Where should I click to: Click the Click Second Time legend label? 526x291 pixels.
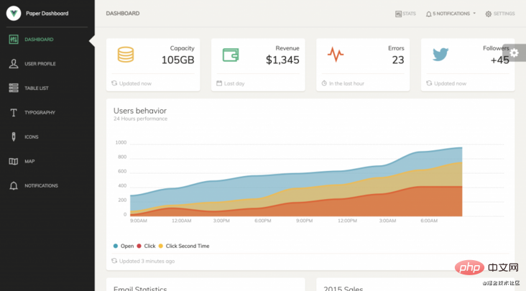(188, 246)
